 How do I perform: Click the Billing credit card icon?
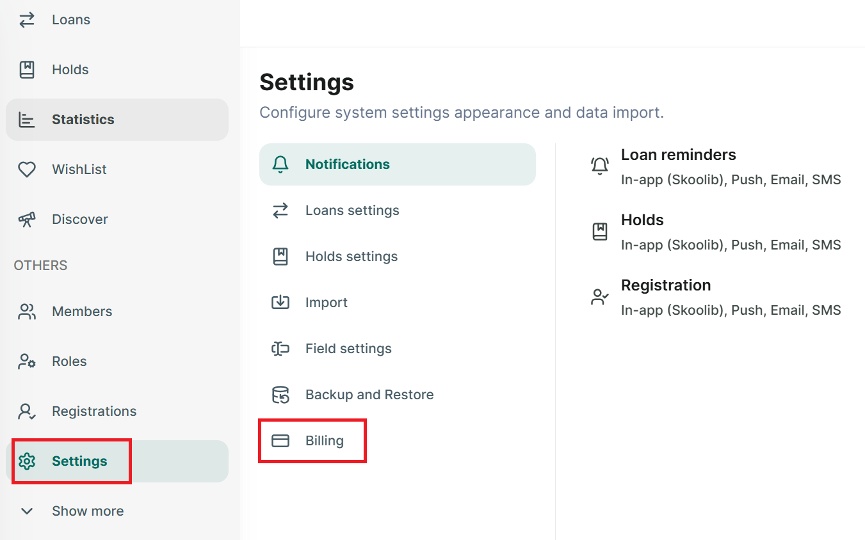(280, 441)
